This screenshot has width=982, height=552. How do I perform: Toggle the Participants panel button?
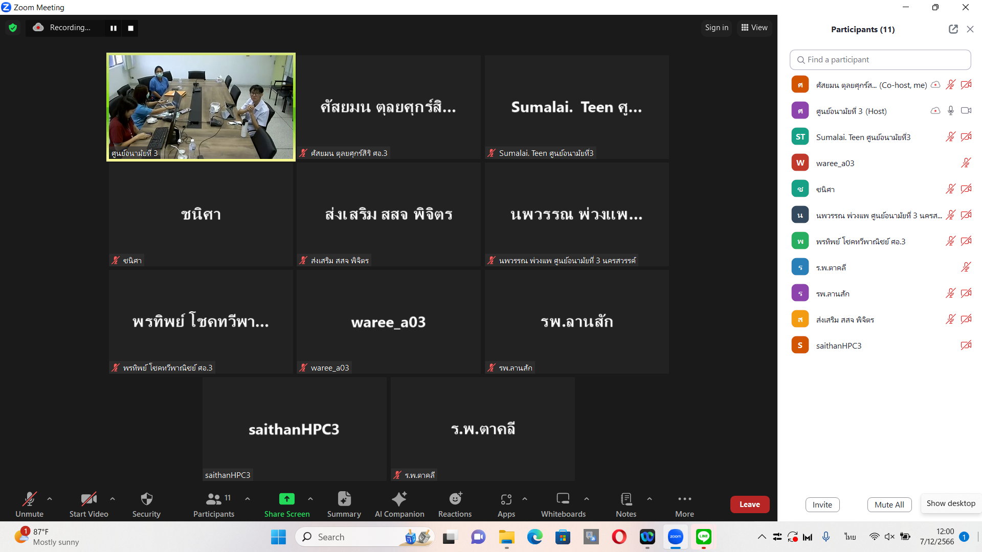click(x=214, y=504)
